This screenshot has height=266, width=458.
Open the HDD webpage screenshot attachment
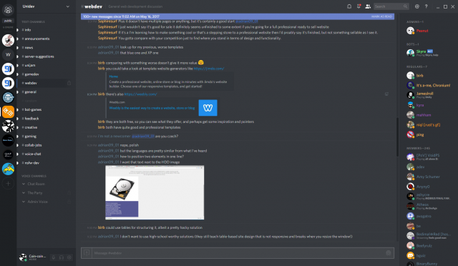(155, 192)
